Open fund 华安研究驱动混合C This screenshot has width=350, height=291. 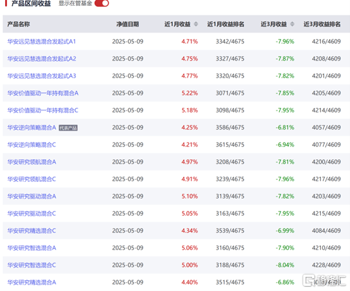[x=32, y=213]
